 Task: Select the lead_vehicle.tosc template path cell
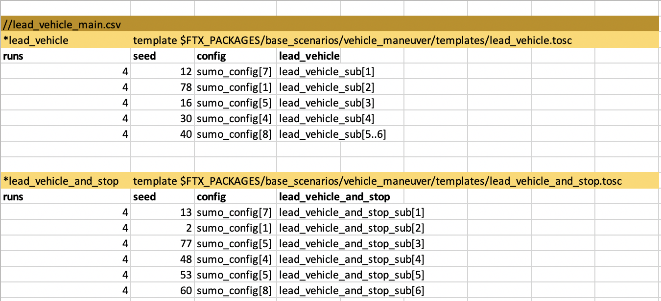[x=353, y=40]
